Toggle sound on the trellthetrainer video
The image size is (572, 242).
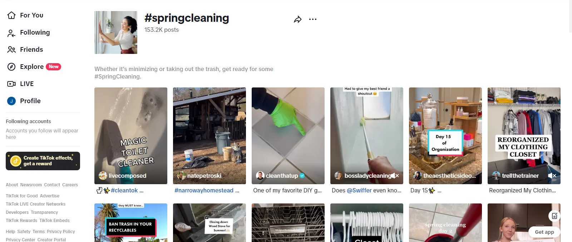coord(552,176)
